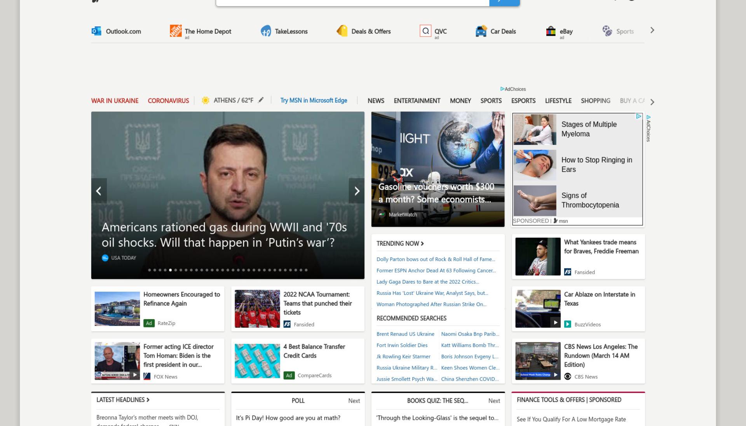This screenshot has height=426, width=746.
Task: Open the eBay shopping bag icon
Action: pos(551,31)
